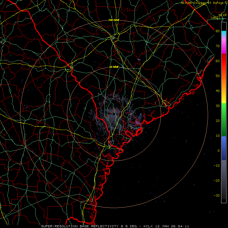Click the 60 value on the dBZ scale
This screenshot has width=228, height=228.
coord(218,61)
